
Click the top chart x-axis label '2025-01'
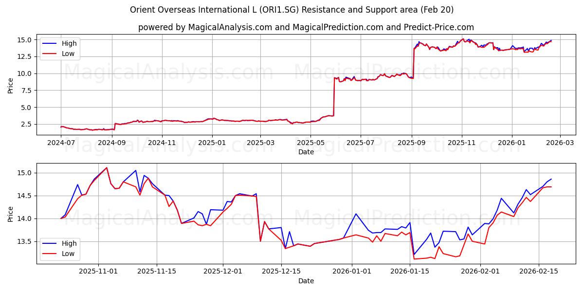coord(212,144)
